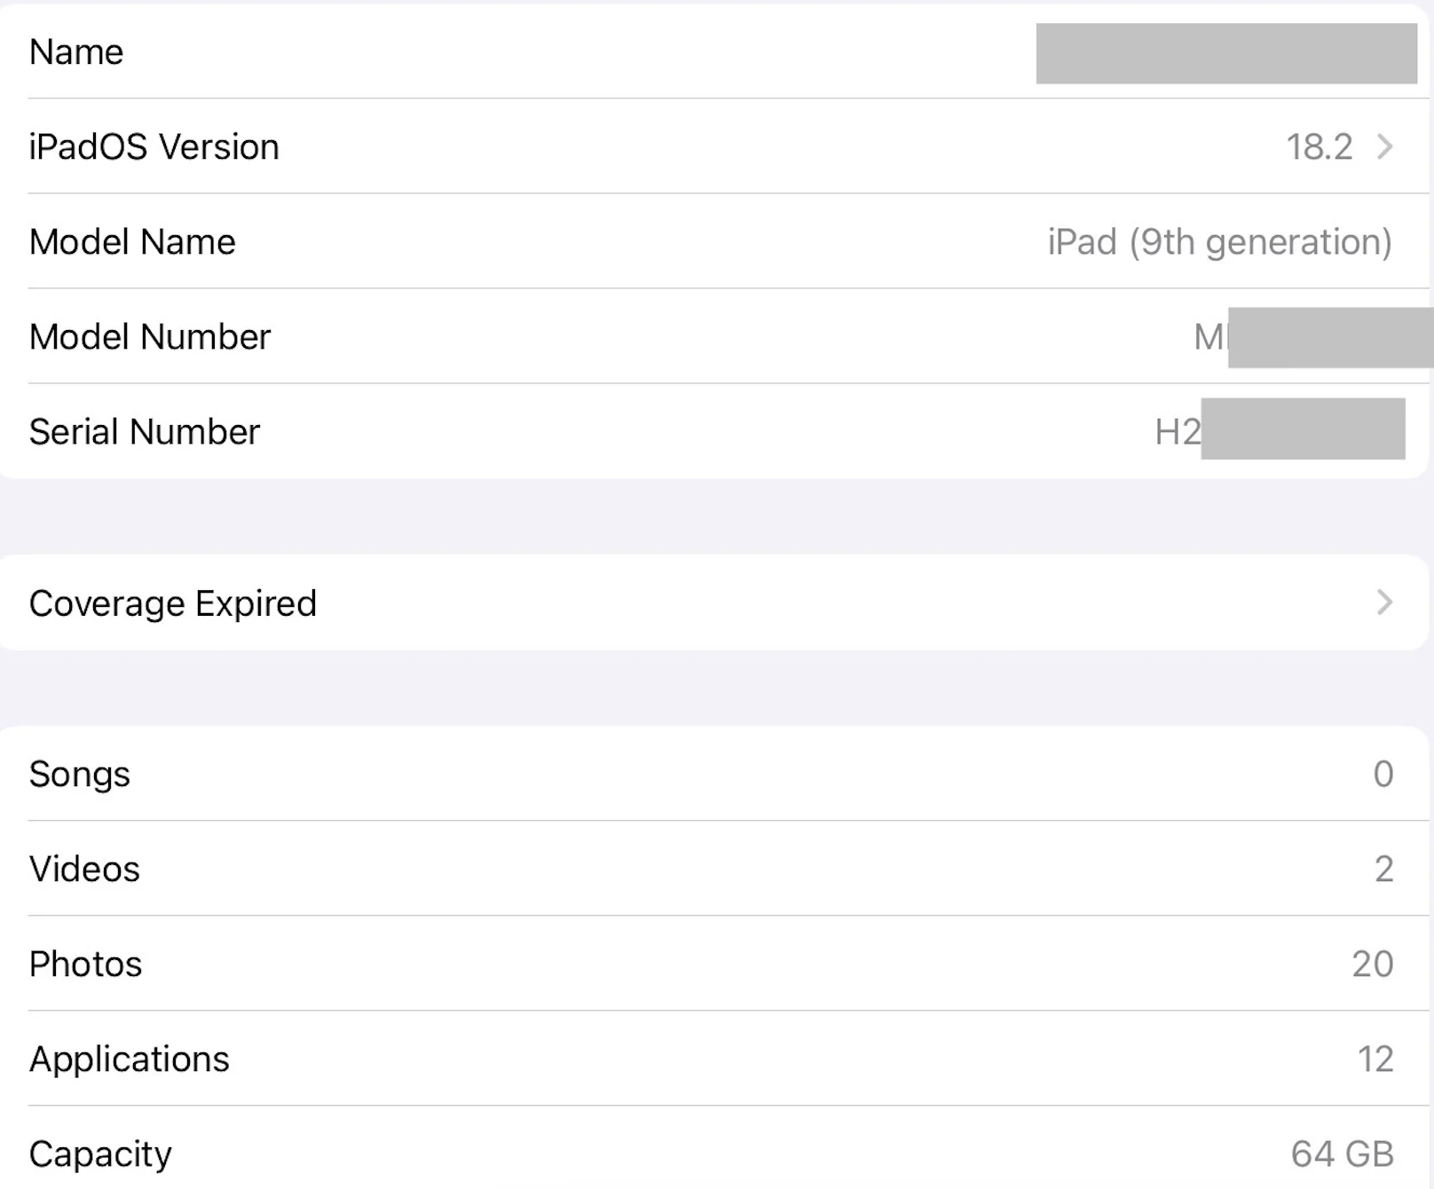The image size is (1434, 1189).
Task: Open the Coverage Expired label
Action: tap(173, 603)
